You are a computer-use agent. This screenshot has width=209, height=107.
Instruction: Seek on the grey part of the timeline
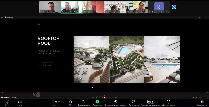click(x=121, y=93)
